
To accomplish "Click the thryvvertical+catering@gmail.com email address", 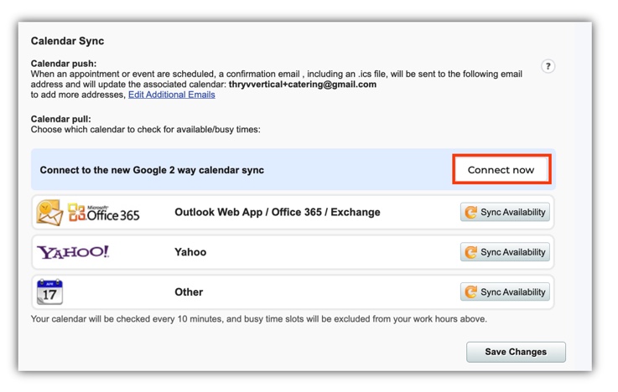I will click(303, 85).
